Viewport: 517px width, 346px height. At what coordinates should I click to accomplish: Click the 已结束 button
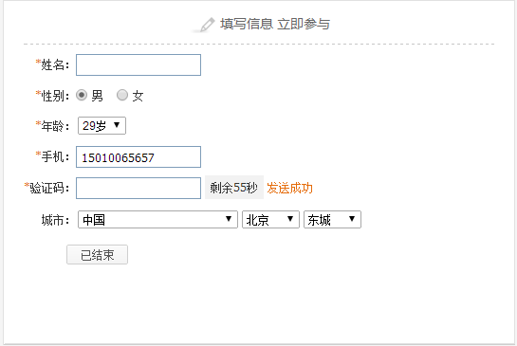[x=98, y=254]
